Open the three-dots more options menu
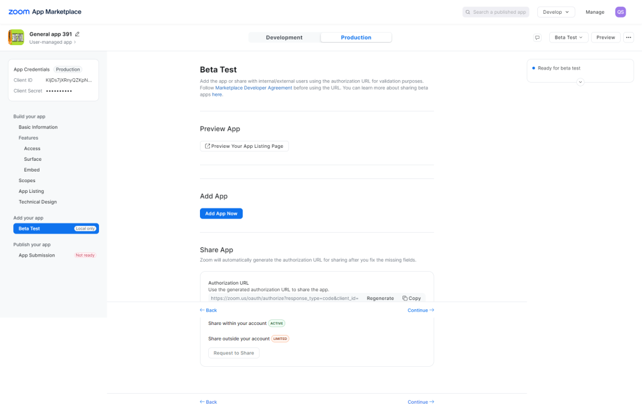 pyautogui.click(x=628, y=37)
